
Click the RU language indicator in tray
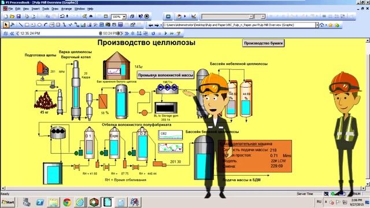(319, 202)
